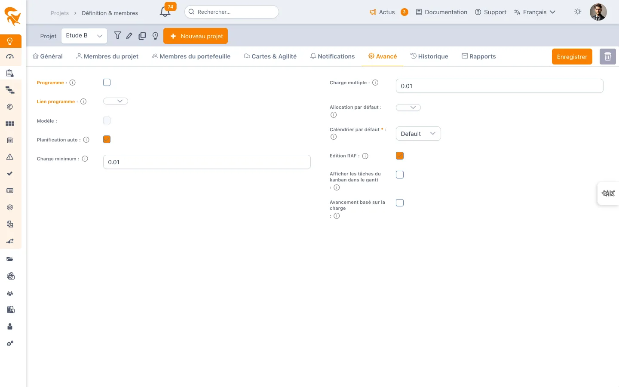Open the Français language dropdown
Image resolution: width=619 pixels, height=387 pixels.
click(x=535, y=12)
